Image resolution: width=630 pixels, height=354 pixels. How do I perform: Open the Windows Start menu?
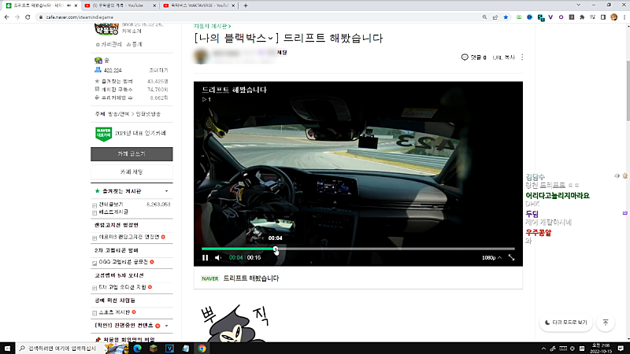click(x=7, y=348)
